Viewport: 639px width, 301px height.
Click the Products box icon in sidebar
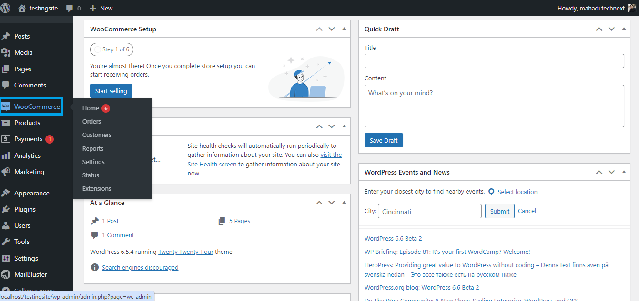[6, 123]
